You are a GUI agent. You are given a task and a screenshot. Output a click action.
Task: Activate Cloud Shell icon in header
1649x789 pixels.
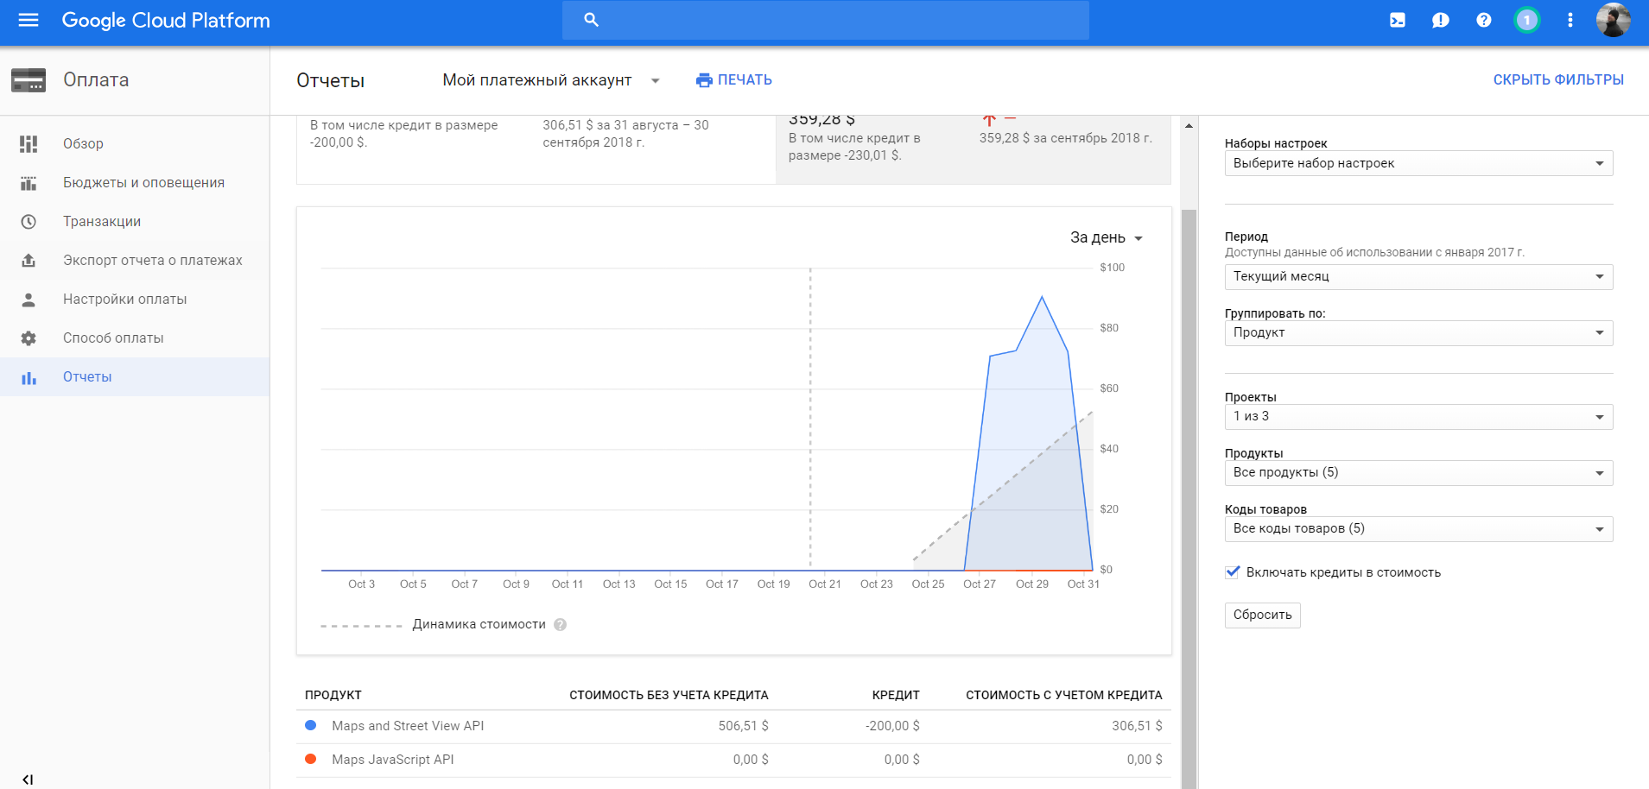point(1397,20)
